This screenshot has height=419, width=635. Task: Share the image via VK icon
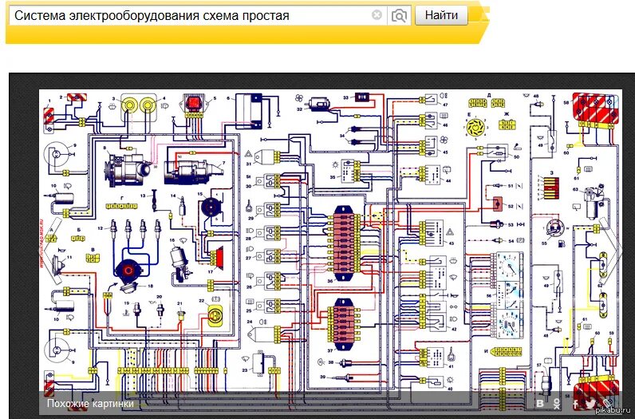coord(540,404)
